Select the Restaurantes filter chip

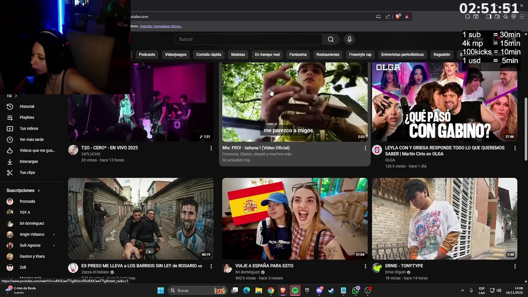pyautogui.click(x=328, y=54)
